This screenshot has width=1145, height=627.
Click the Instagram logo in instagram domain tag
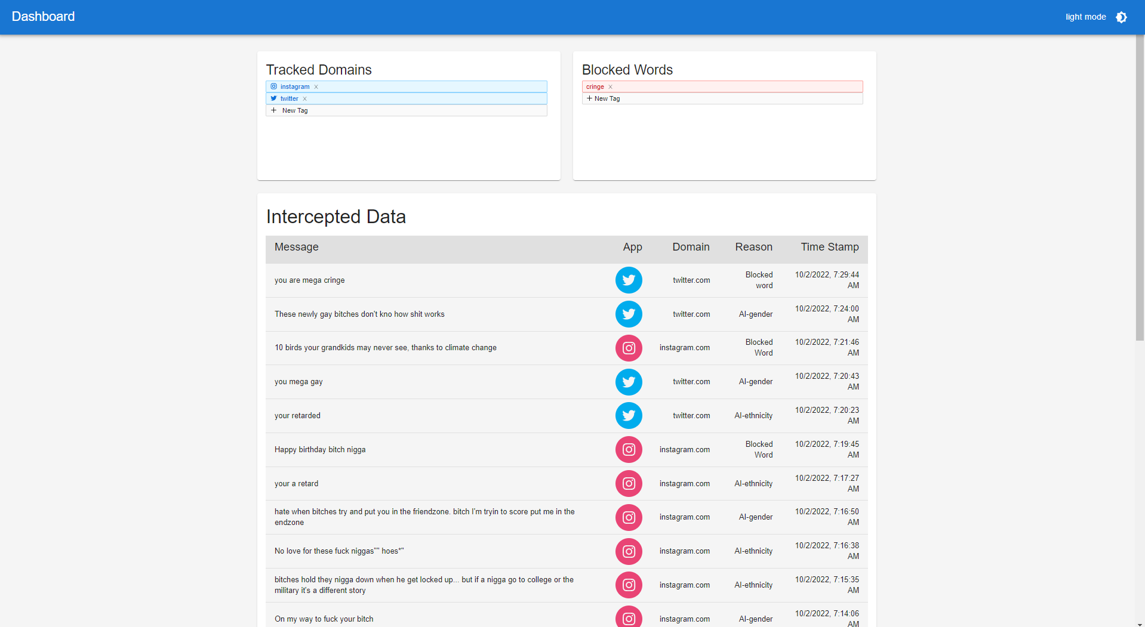click(x=273, y=87)
